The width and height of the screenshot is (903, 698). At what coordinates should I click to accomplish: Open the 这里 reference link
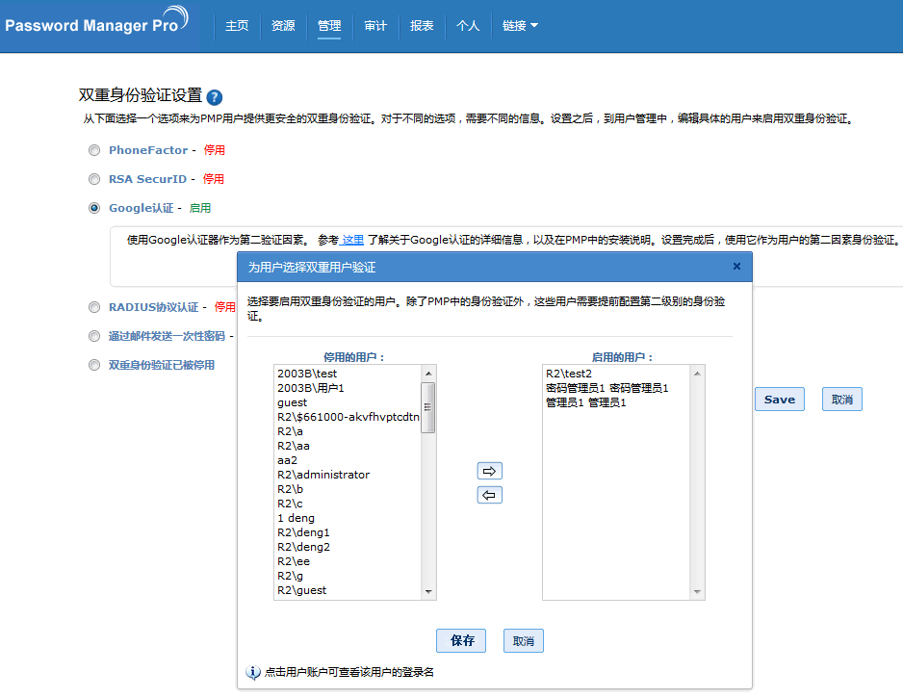pyautogui.click(x=352, y=240)
